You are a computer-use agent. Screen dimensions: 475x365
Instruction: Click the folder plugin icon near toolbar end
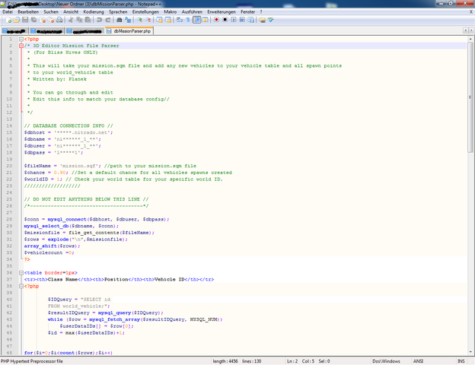[263, 20]
